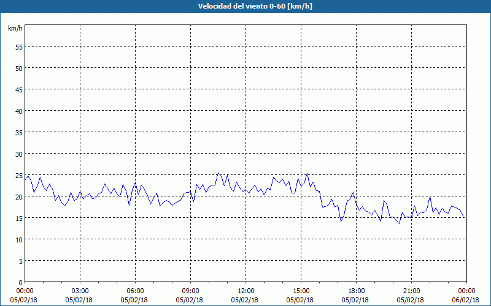The height and width of the screenshot is (306, 491).
Task: Click the km/h axis unit label
Action: 15,28
